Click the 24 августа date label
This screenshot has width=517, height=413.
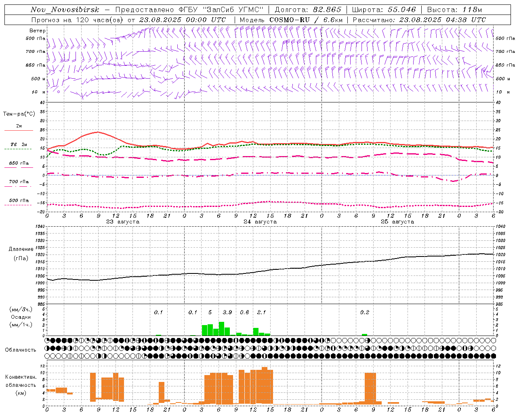coord(260,222)
